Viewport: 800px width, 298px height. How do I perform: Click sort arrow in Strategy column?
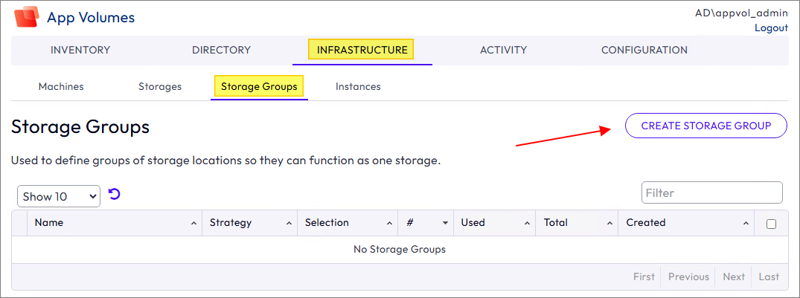coord(288,224)
